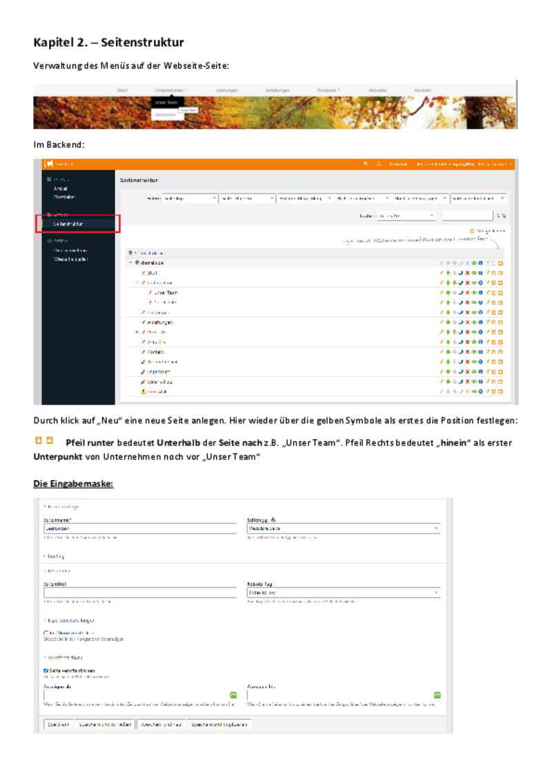Click the Speichern button
Image resolution: width=552 pixels, height=782 pixels.
[x=58, y=724]
